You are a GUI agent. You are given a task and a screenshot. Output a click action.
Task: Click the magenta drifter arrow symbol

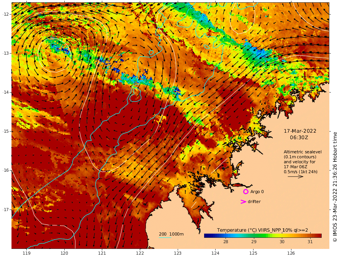pos(243,201)
